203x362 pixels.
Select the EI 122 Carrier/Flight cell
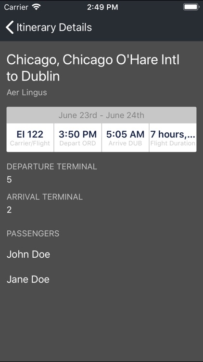click(x=30, y=138)
